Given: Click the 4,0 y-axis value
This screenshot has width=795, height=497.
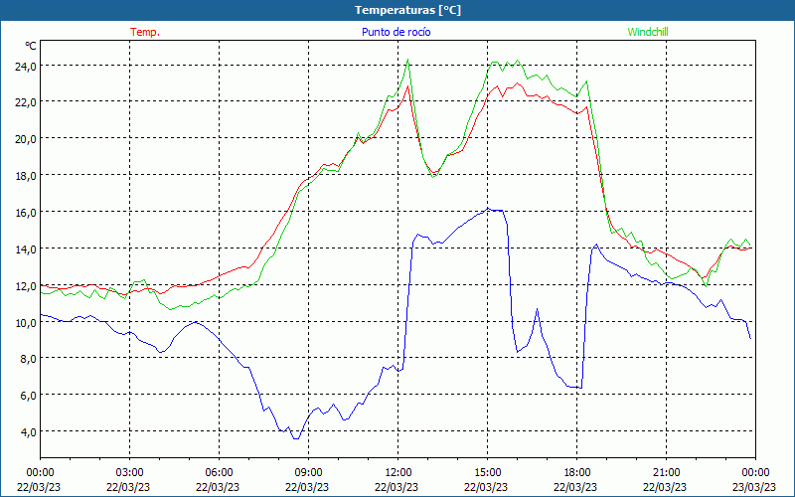Looking at the screenshot, I should tap(29, 431).
